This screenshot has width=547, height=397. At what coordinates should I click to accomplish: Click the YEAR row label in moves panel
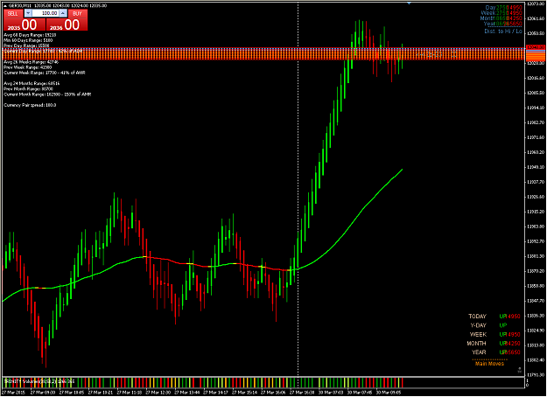(479, 352)
